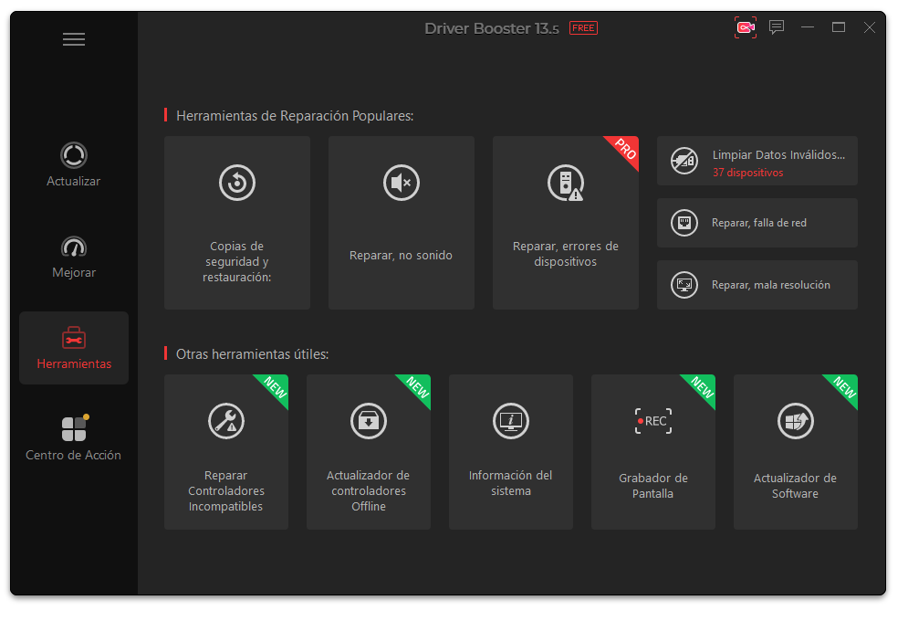The image size is (908, 621).
Task: Click NEW ribbon on Grabador de Pantalla card
Action: pos(702,387)
